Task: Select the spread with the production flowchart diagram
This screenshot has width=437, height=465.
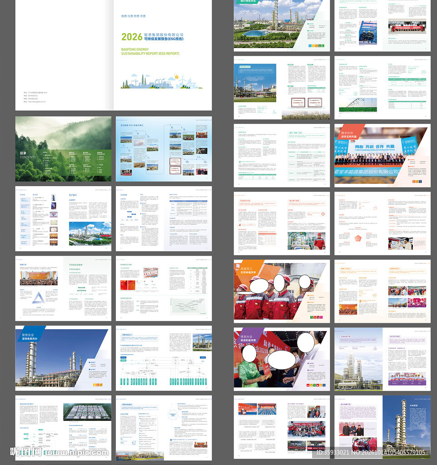Action: pos(164,358)
